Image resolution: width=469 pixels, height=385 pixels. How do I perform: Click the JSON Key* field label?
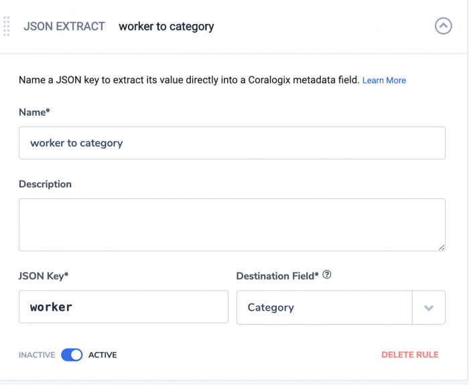[x=44, y=276]
